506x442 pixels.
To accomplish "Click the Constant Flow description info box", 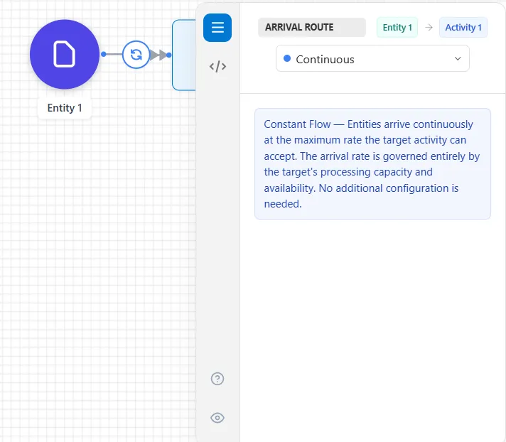I will click(x=372, y=164).
